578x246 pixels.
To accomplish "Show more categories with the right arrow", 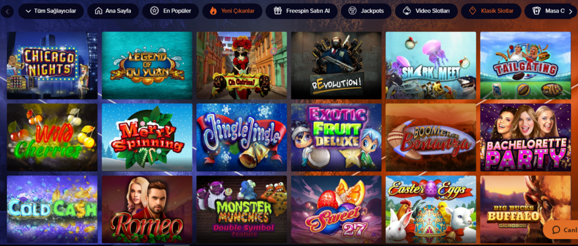I will point(571,11).
